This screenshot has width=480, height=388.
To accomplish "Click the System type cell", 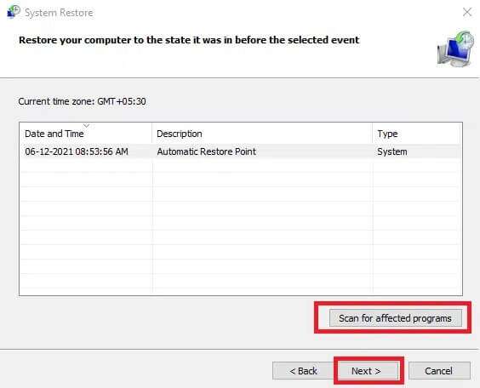I will pyautogui.click(x=392, y=151).
